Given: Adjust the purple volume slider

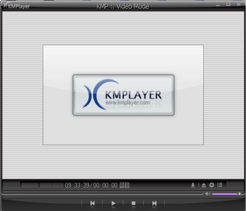Looking at the screenshot, I should (226, 194).
